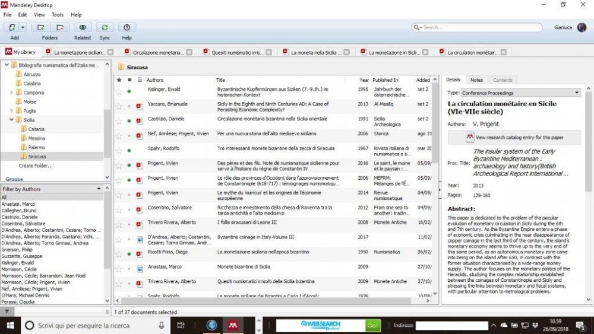Open PDF icon for I follis siracusani entry
Screen dimensions: 594x334
140,225
